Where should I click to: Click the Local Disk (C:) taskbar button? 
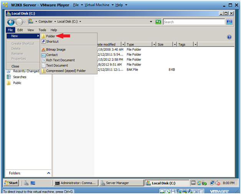point(167,183)
